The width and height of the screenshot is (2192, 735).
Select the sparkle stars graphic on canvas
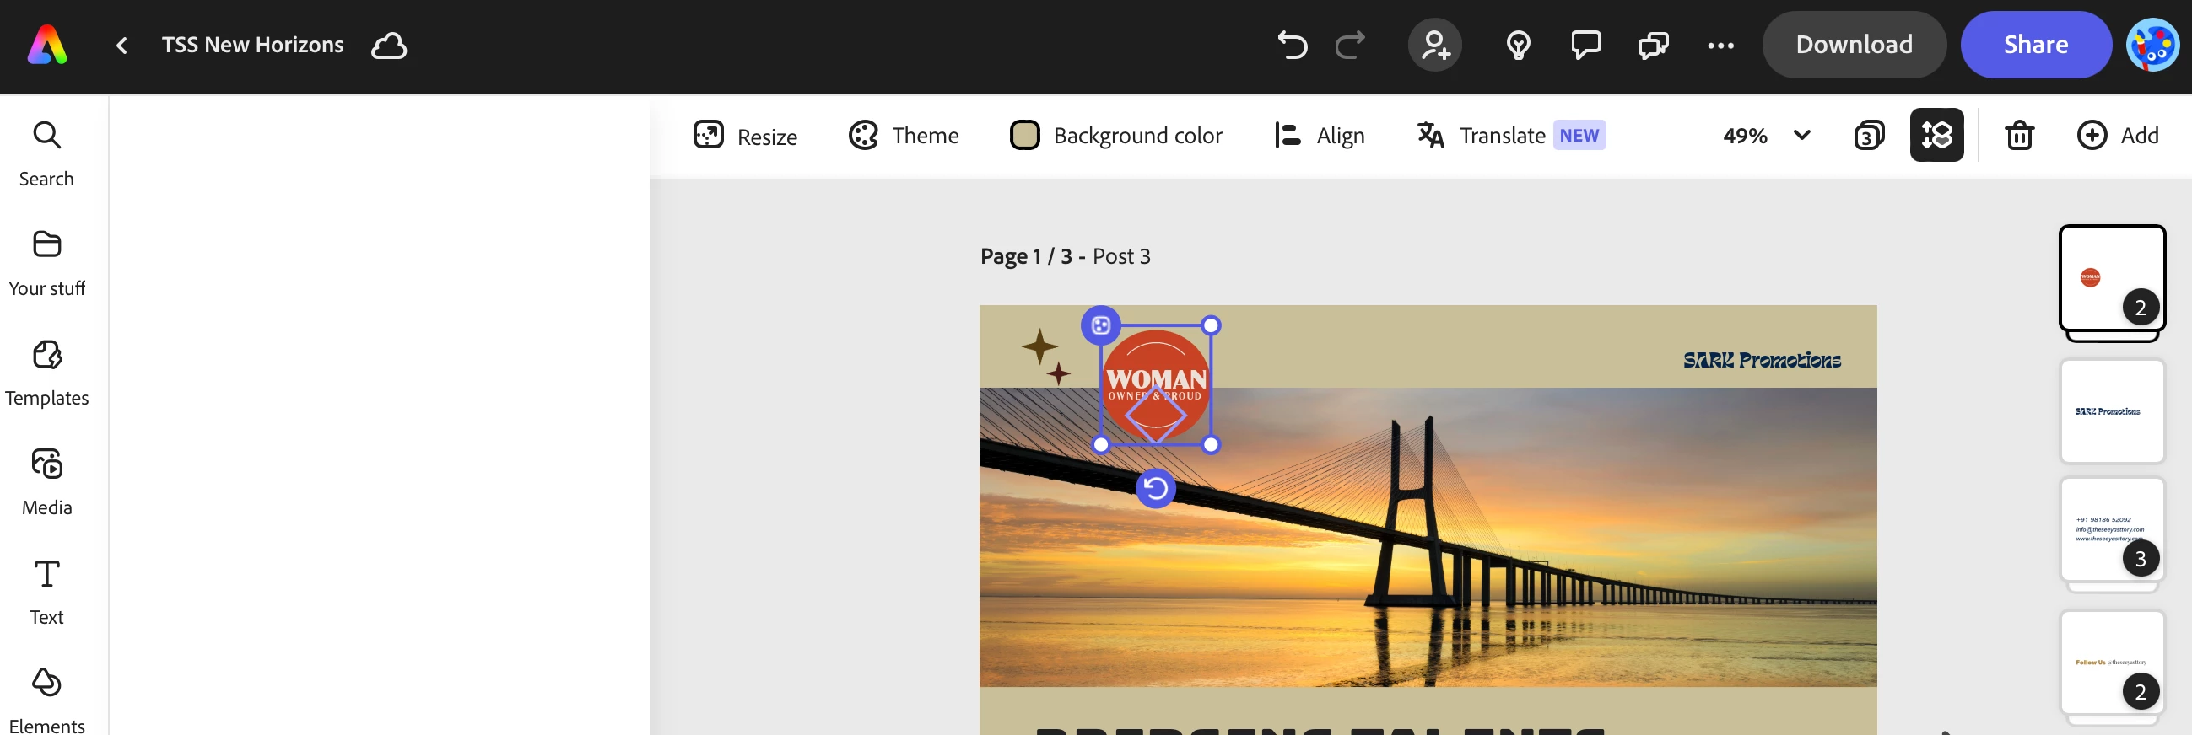[1047, 357]
